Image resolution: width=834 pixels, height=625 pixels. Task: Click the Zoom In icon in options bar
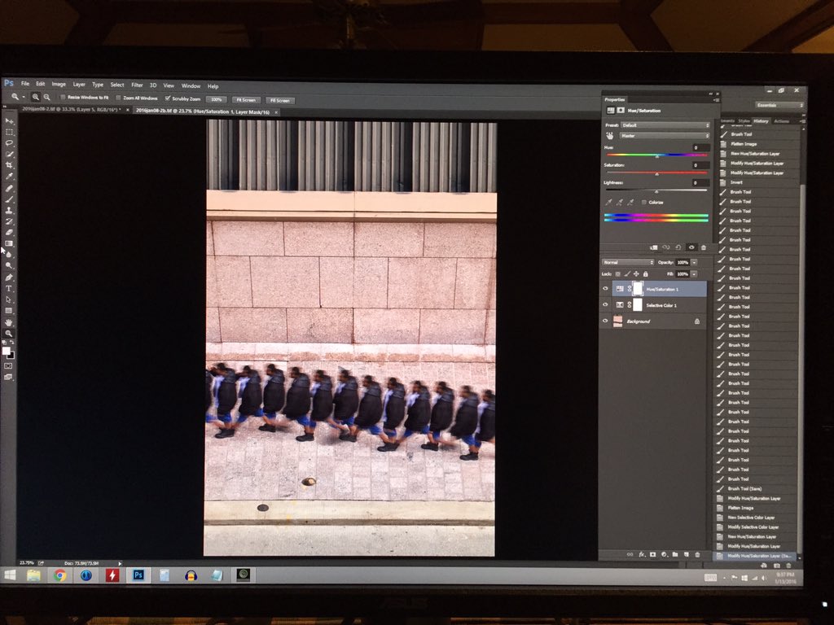coord(36,98)
